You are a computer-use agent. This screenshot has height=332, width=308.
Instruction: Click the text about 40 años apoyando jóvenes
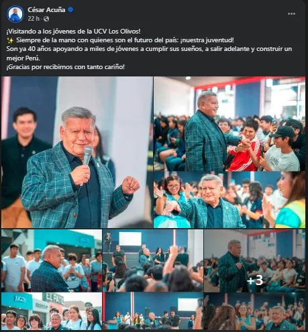[x=149, y=54]
